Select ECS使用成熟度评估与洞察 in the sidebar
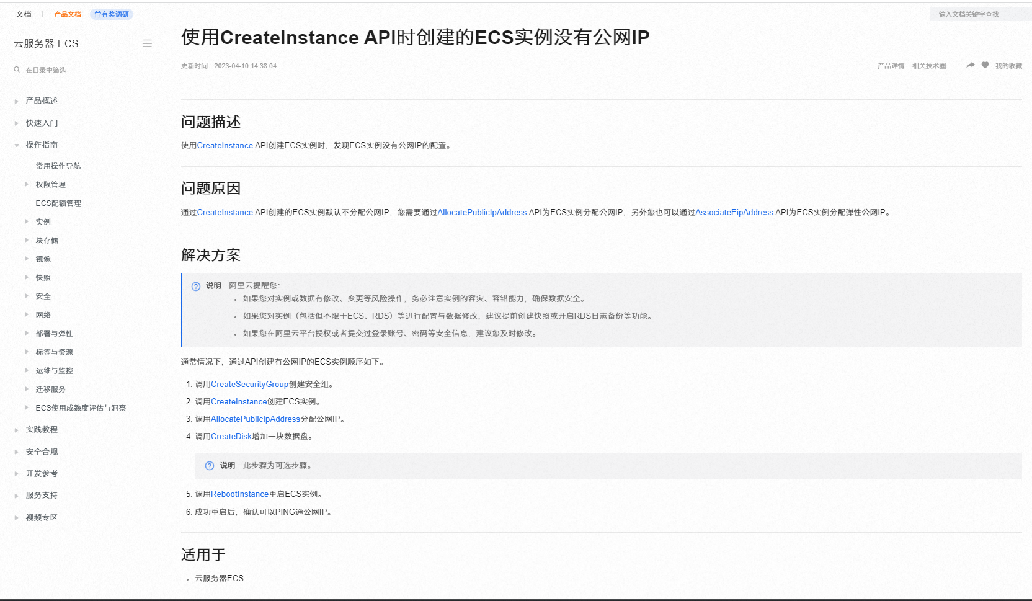 (x=81, y=408)
